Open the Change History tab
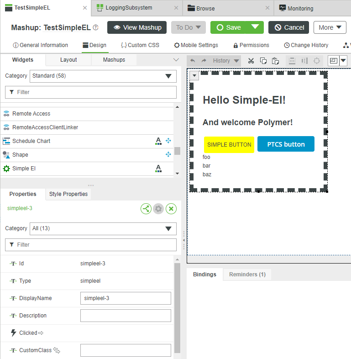The image size is (351, 359). [306, 45]
